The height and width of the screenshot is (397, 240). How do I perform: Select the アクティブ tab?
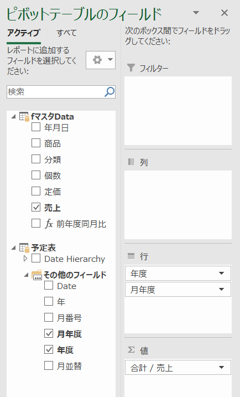(x=24, y=33)
